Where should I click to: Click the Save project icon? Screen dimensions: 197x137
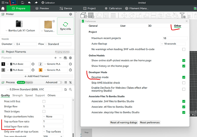point(22,3)
